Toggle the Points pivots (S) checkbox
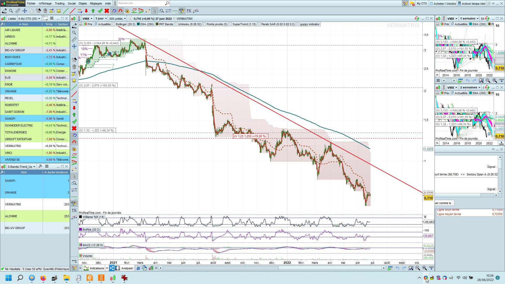The image size is (505, 284). click(205, 24)
